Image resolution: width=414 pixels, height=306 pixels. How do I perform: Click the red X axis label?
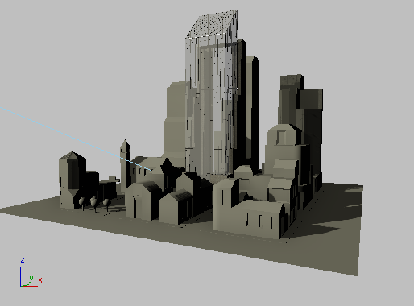40,280
